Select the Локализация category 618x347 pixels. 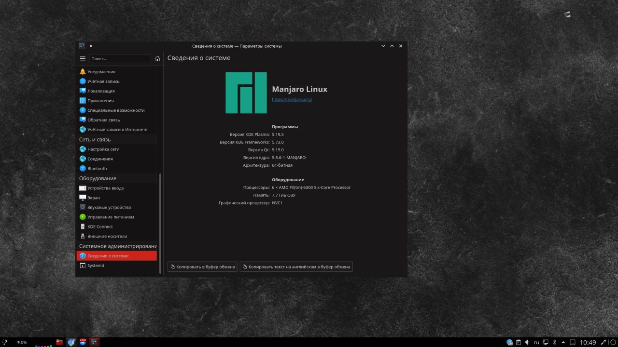tap(117, 91)
